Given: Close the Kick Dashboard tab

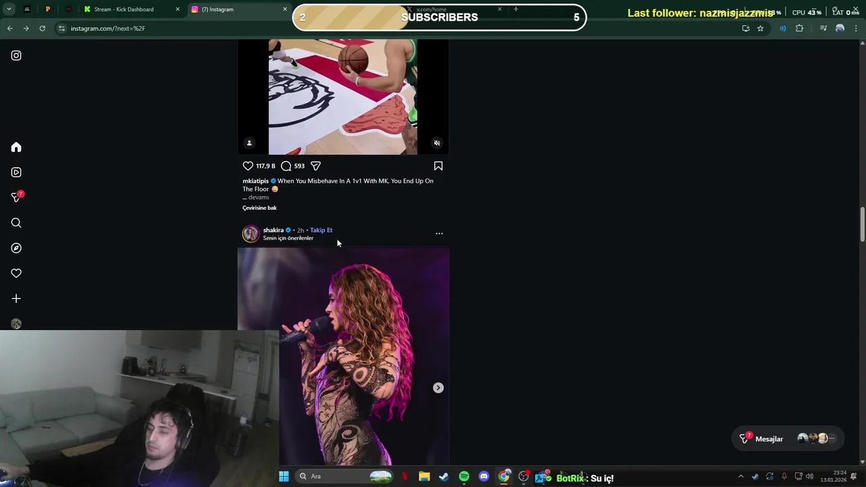Looking at the screenshot, I should pyautogui.click(x=177, y=9).
